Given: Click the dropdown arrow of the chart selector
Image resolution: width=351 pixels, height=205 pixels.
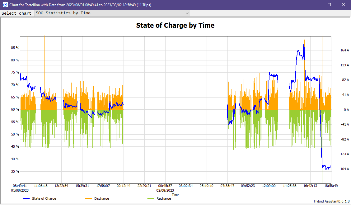Looking at the screenshot, I should [187, 13].
